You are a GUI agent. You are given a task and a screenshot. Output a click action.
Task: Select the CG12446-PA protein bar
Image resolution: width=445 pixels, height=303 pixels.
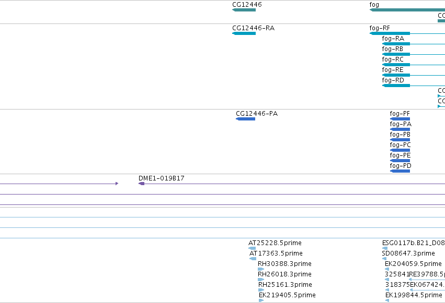coord(245,119)
